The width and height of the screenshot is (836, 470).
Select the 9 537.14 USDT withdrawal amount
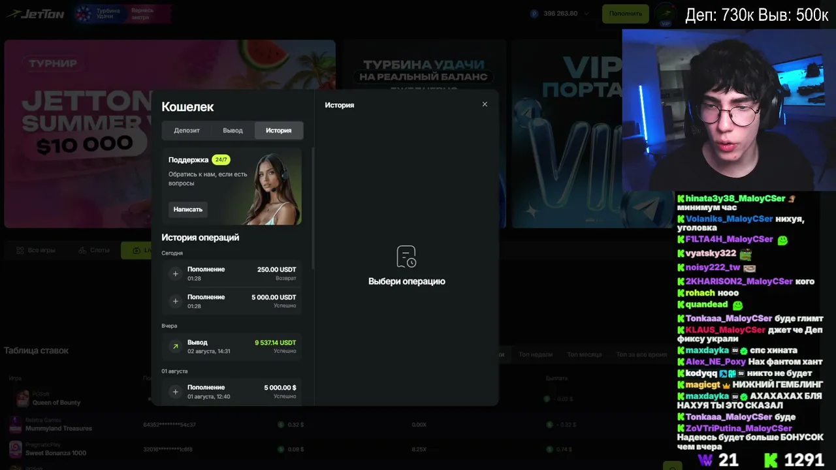coord(276,342)
